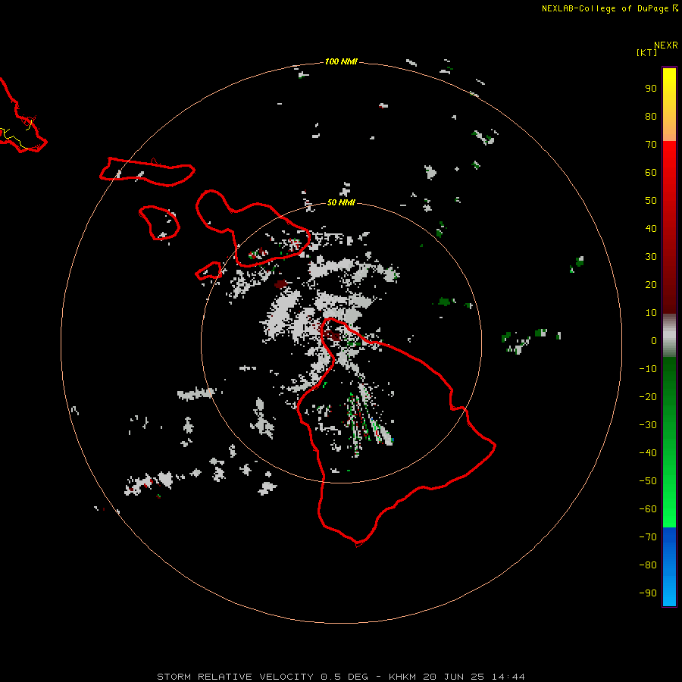
Task: Click the gray zero-velocity segment of color bar
Action: 669,336
